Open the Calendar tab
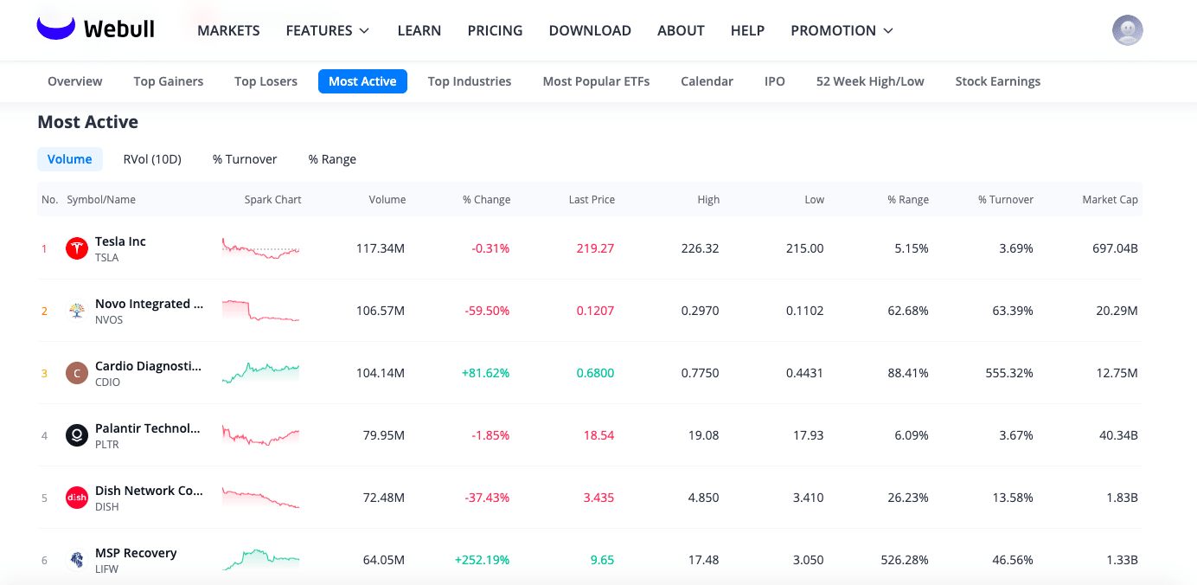1197x585 pixels. 707,81
